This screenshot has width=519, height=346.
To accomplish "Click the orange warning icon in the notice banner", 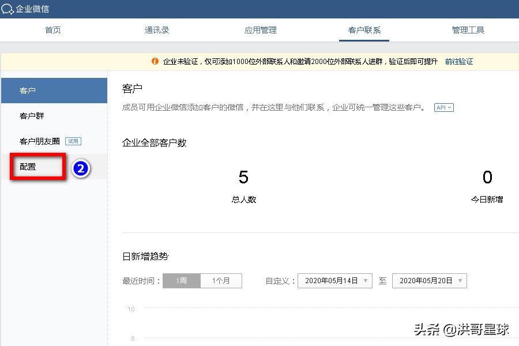I will [155, 61].
